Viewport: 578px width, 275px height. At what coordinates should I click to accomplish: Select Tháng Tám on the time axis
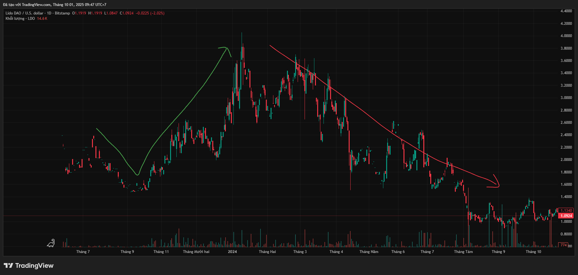tap(463, 252)
